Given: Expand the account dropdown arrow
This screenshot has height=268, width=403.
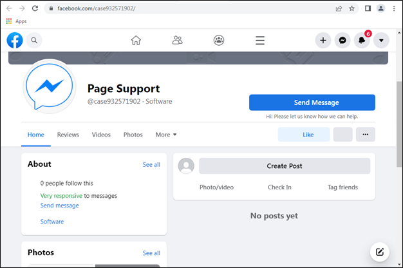Looking at the screenshot, I should (x=381, y=40).
